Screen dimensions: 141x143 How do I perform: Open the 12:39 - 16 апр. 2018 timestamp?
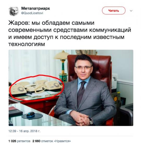tap(24, 131)
